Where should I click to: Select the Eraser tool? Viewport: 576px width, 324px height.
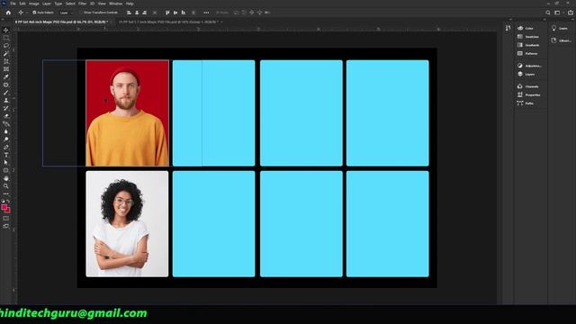tap(6, 116)
